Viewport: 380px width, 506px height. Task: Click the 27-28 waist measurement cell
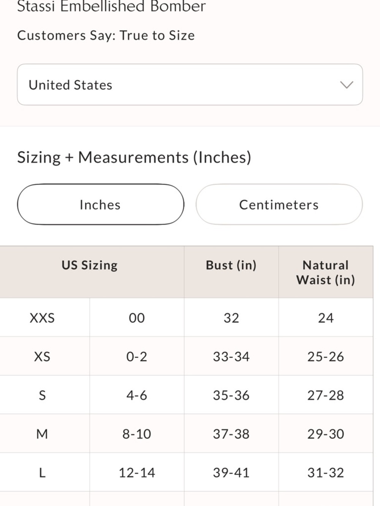[326, 395]
